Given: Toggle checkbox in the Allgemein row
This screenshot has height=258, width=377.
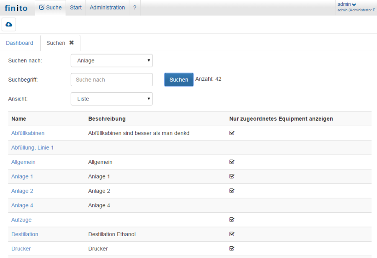Looking at the screenshot, I should 232,162.
